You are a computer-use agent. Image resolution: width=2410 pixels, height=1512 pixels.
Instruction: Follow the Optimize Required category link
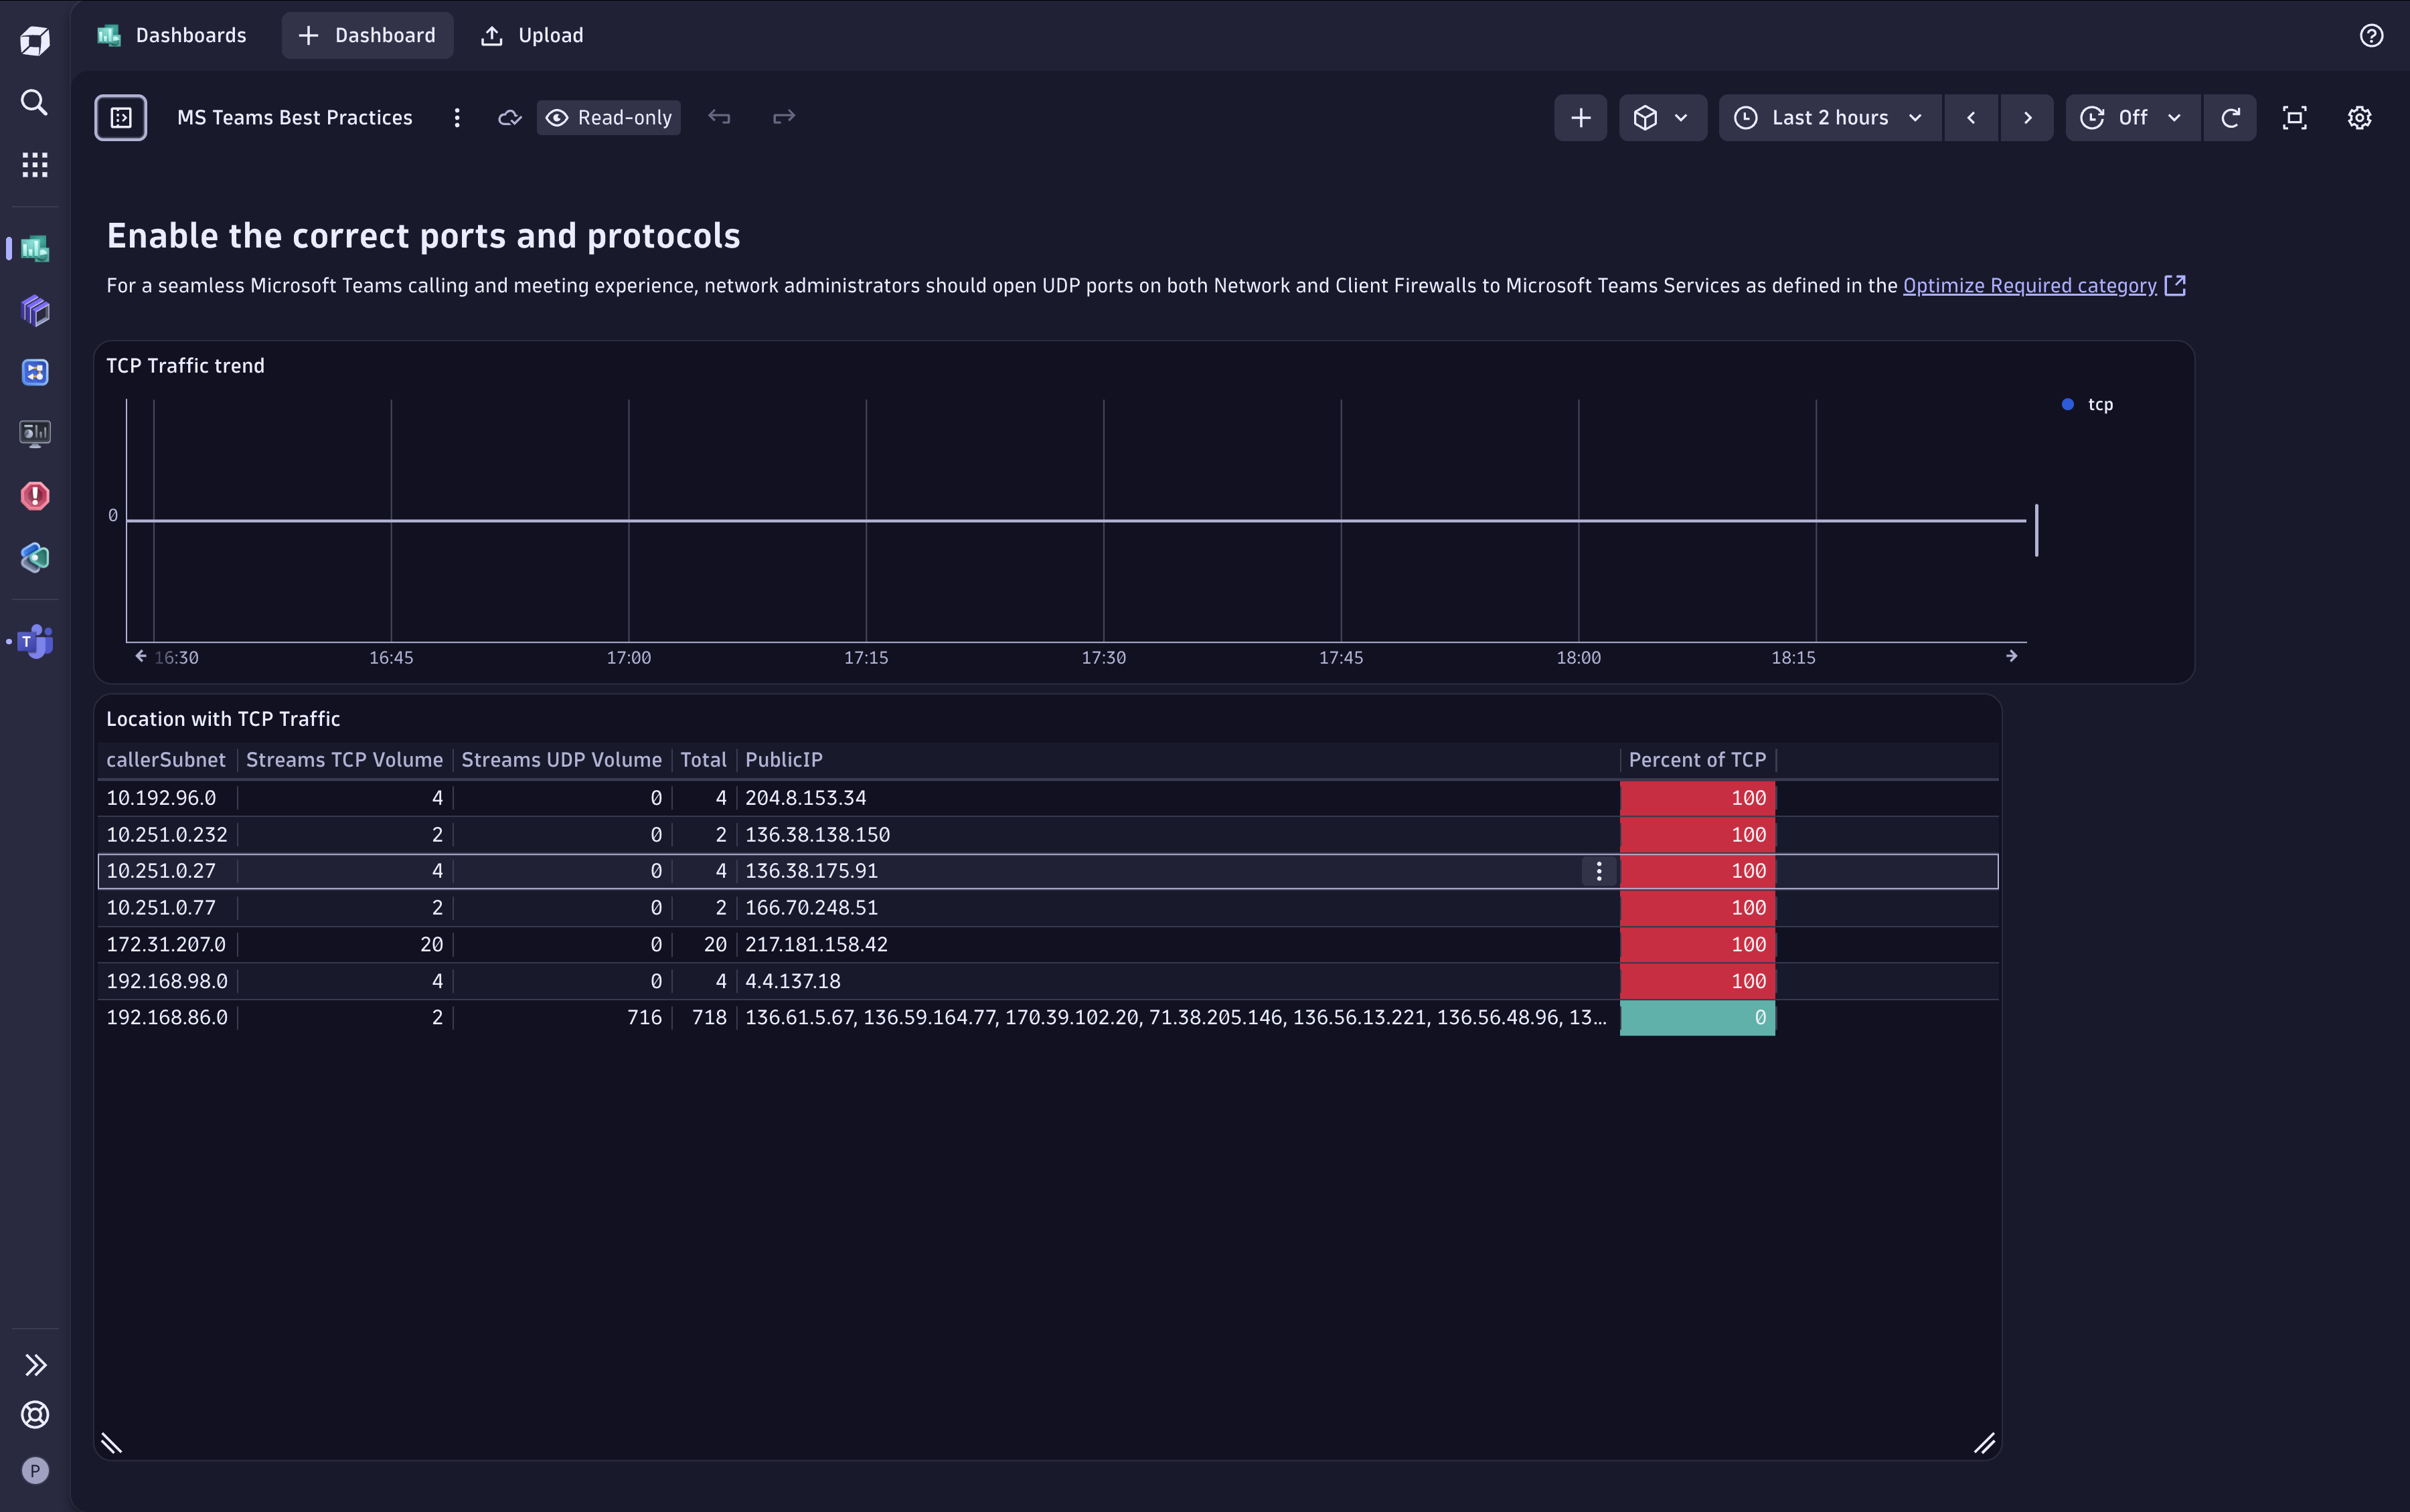click(2028, 285)
